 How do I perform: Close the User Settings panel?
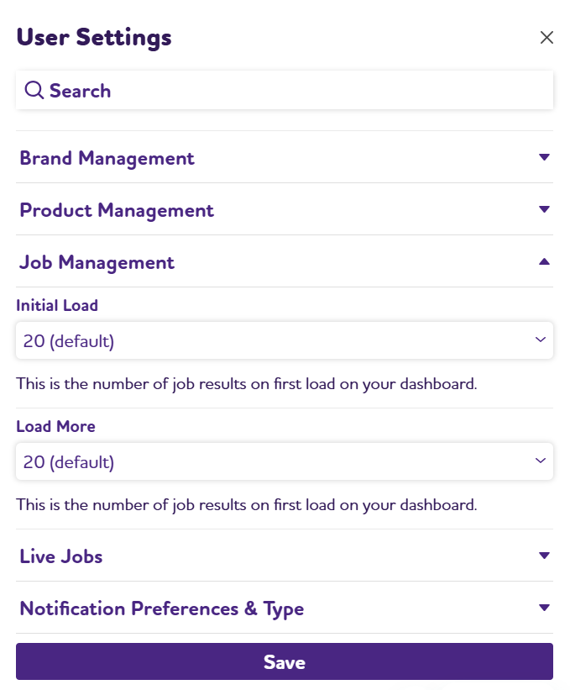pyautogui.click(x=546, y=38)
